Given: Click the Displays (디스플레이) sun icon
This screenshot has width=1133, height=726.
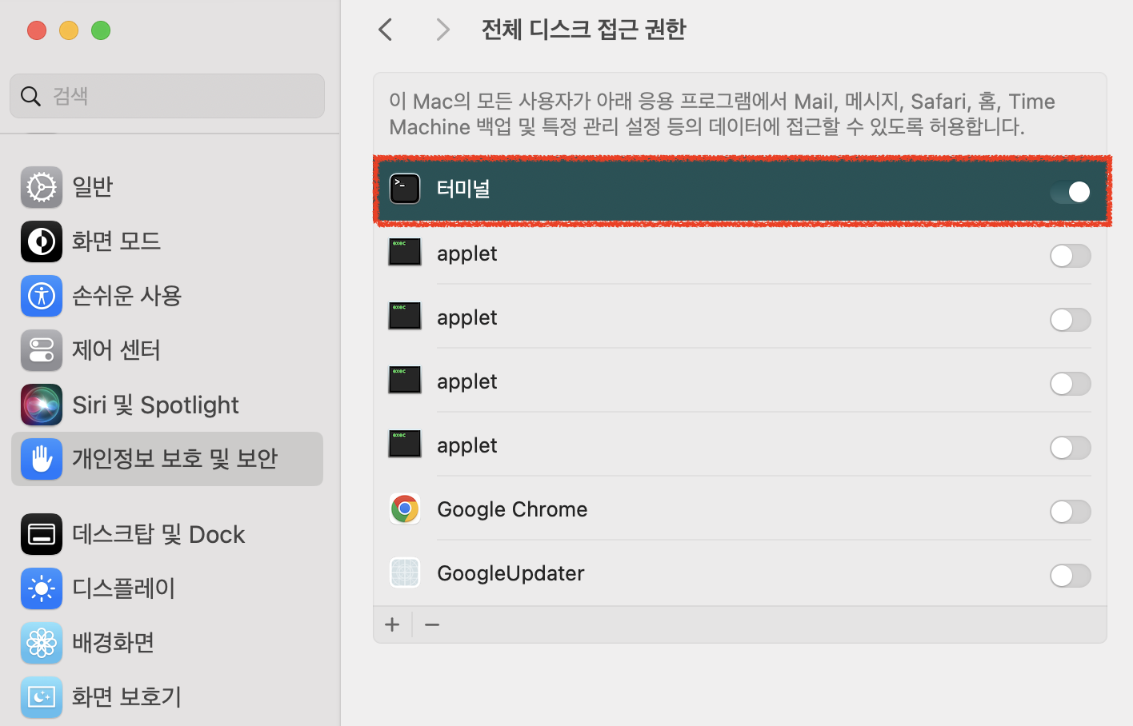Looking at the screenshot, I should [42, 588].
